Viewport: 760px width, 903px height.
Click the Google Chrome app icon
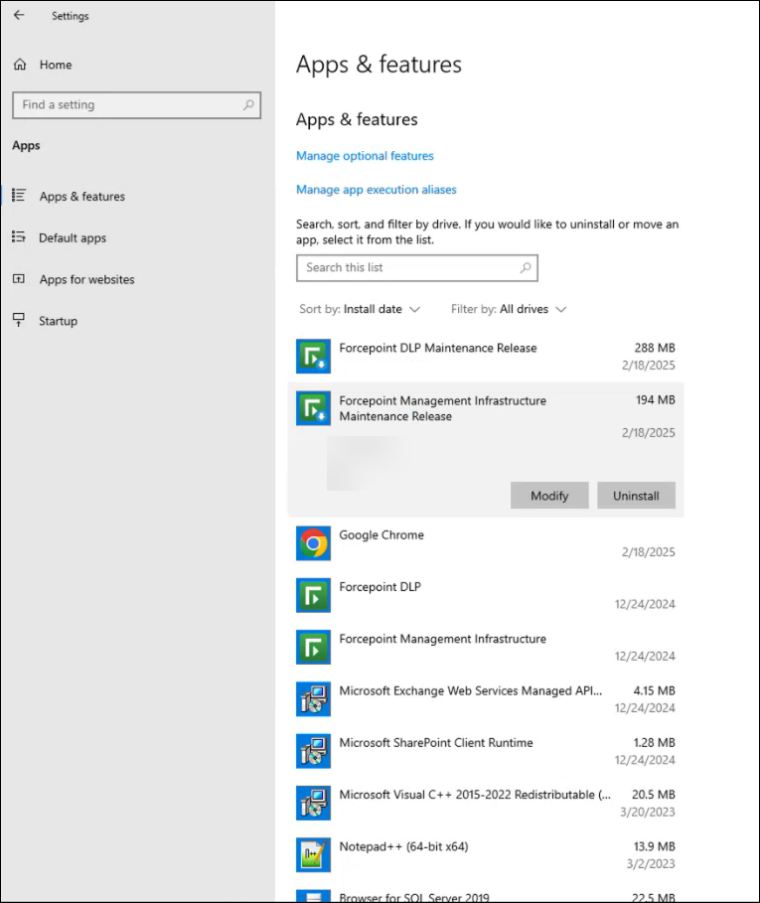(x=313, y=543)
